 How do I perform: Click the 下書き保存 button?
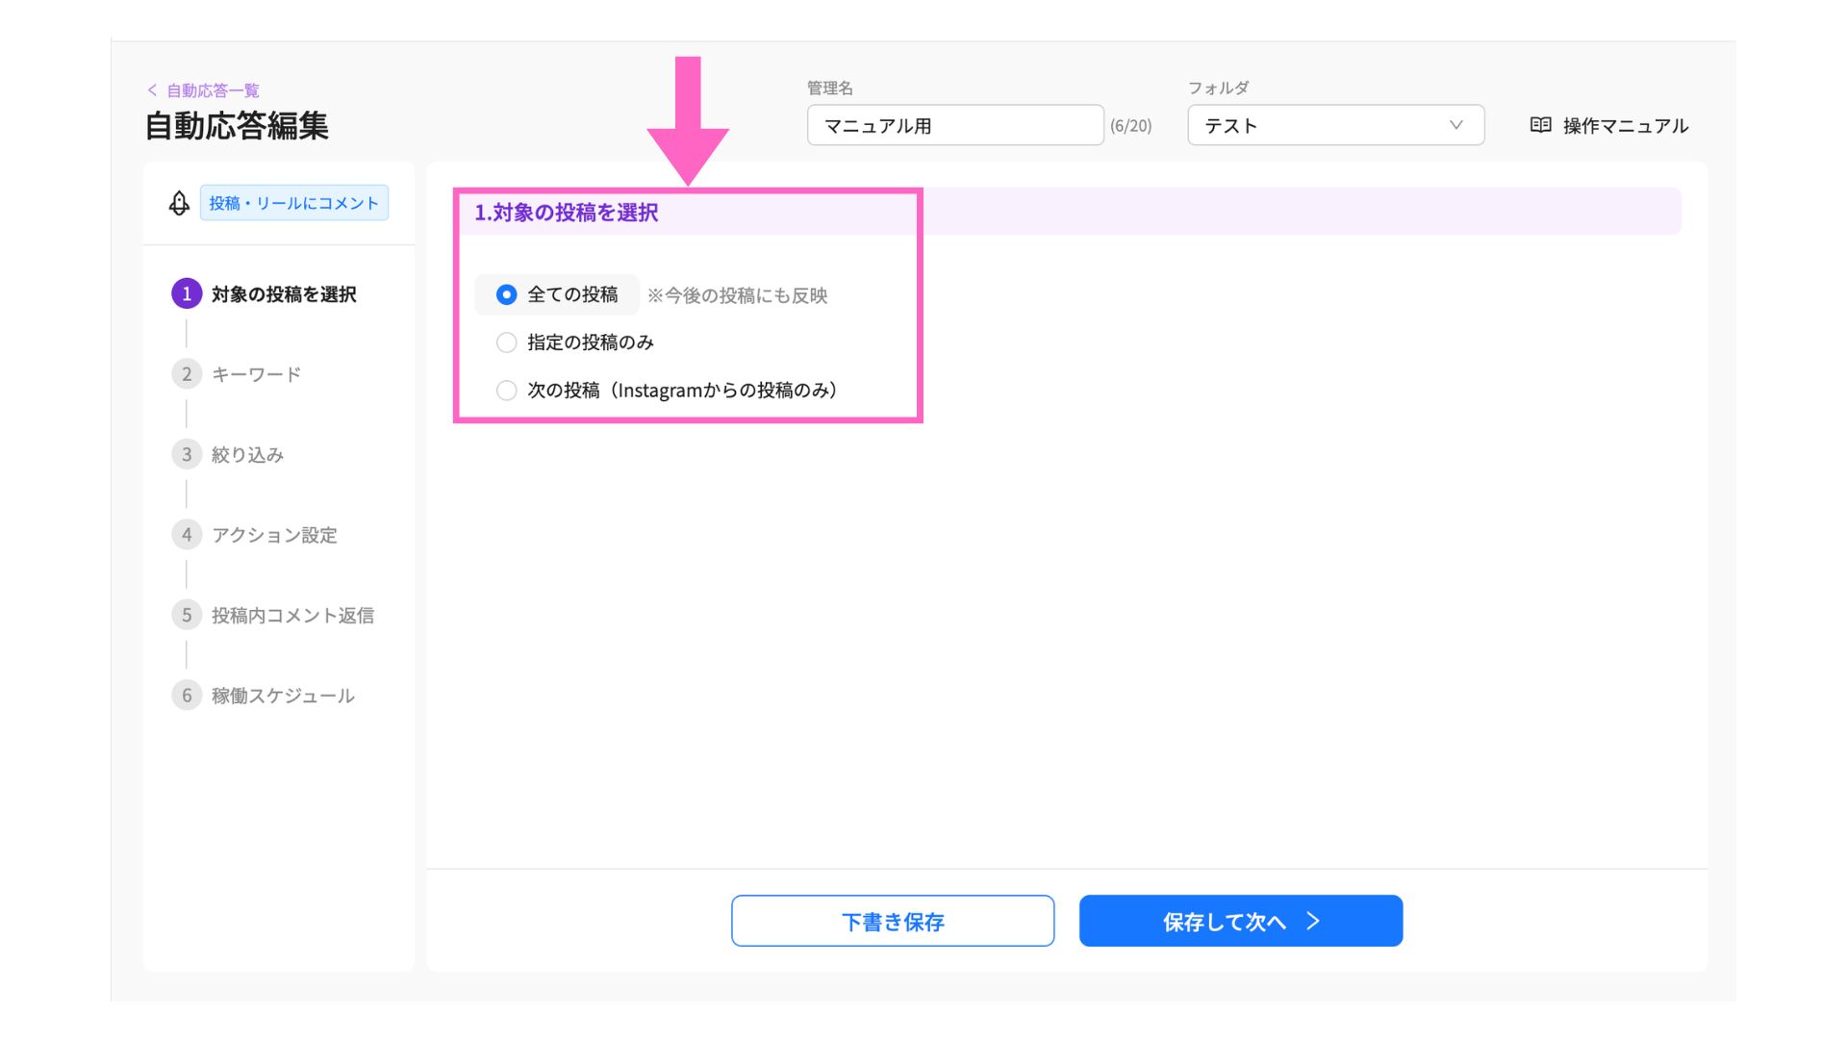pyautogui.click(x=892, y=921)
